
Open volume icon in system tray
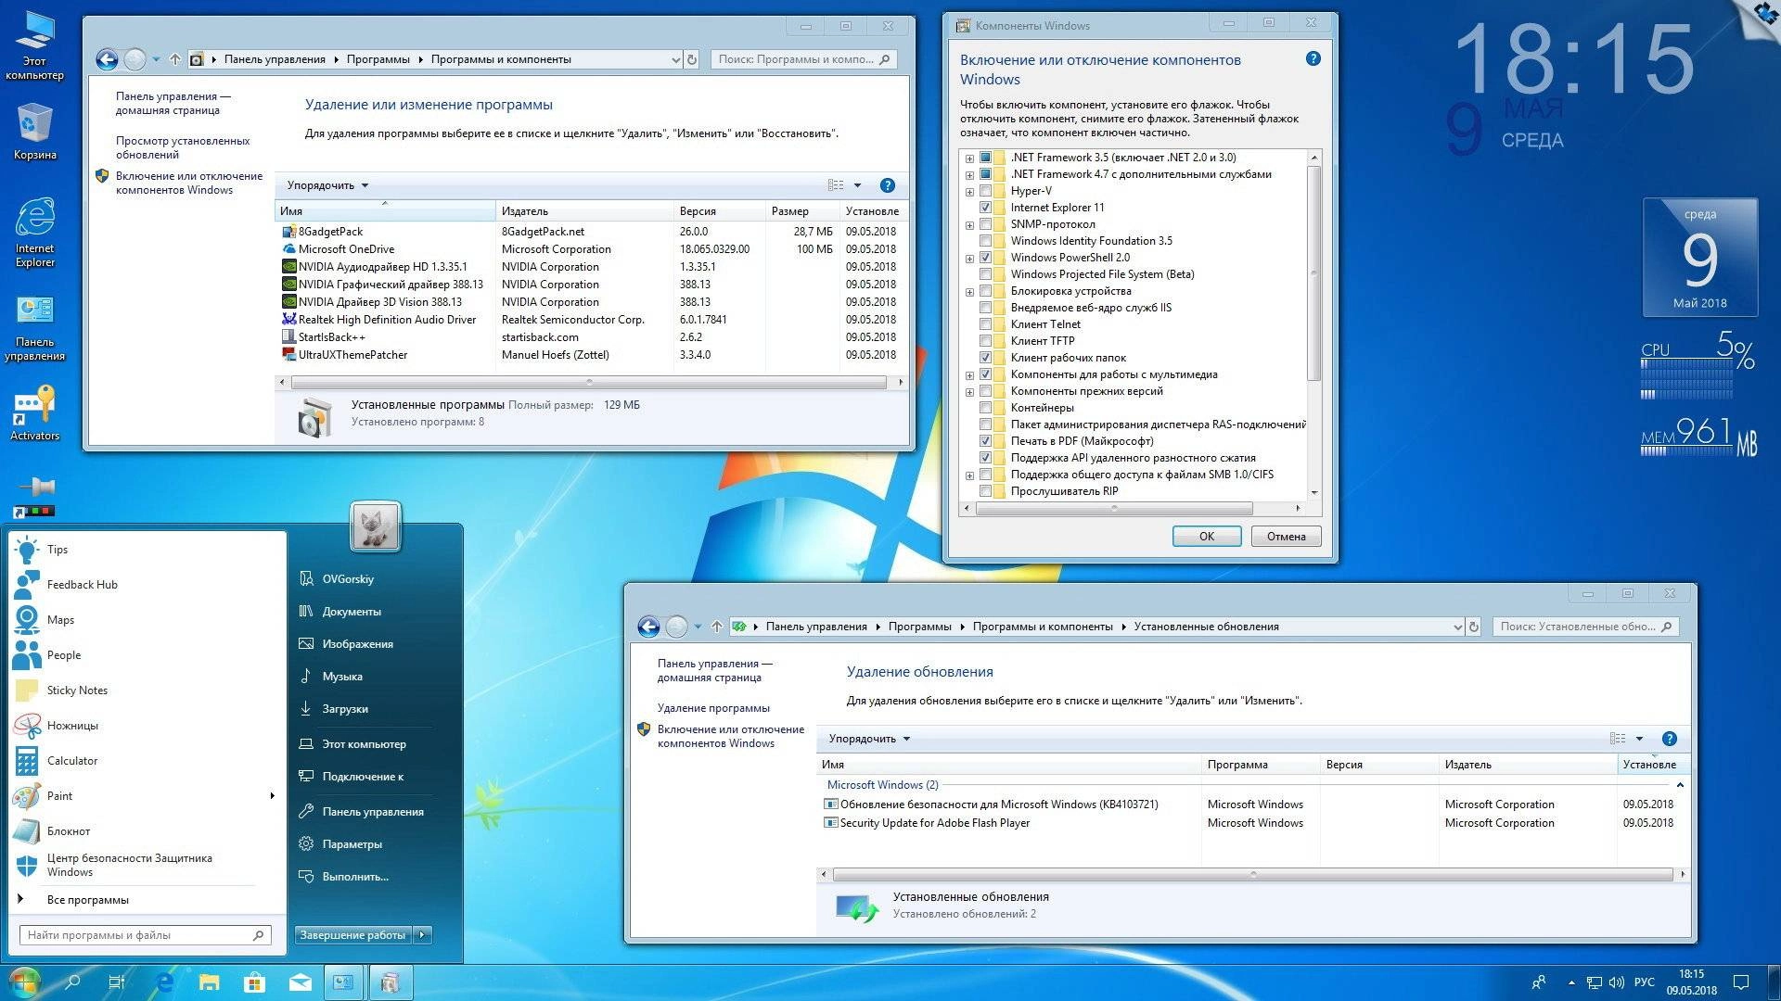click(x=1617, y=982)
